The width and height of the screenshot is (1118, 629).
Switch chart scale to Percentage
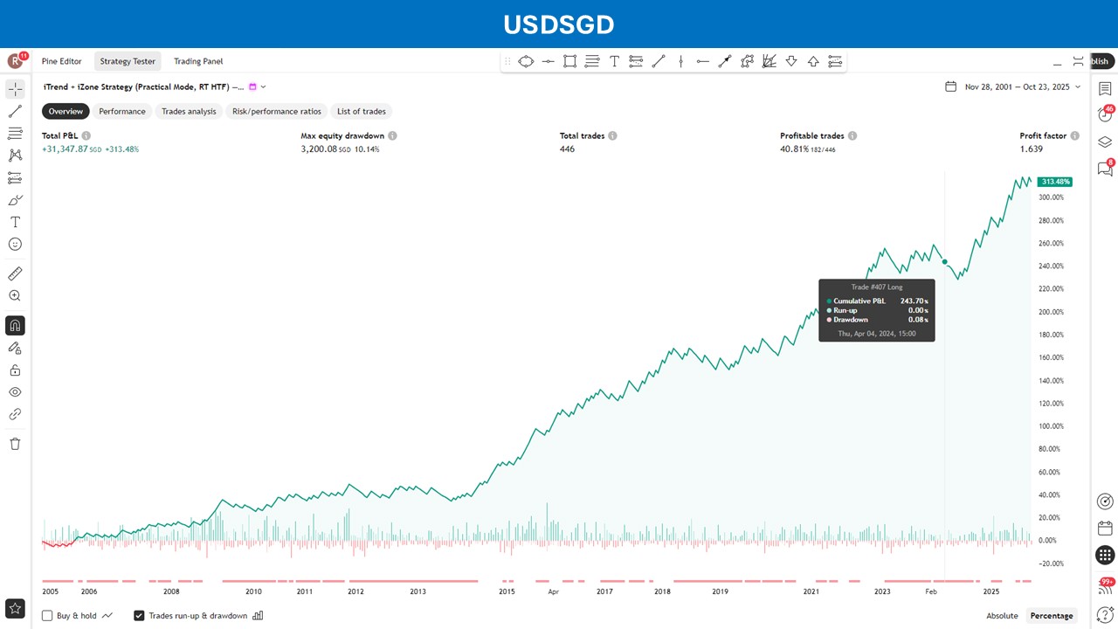pos(1052,615)
